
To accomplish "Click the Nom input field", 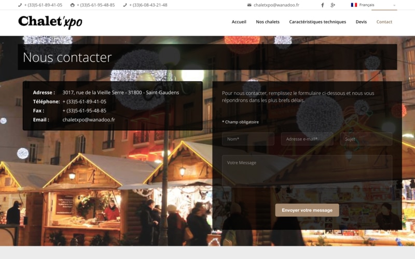I will tap(248, 139).
